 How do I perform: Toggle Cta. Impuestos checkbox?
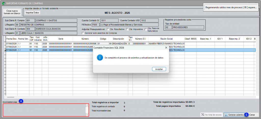127,30
